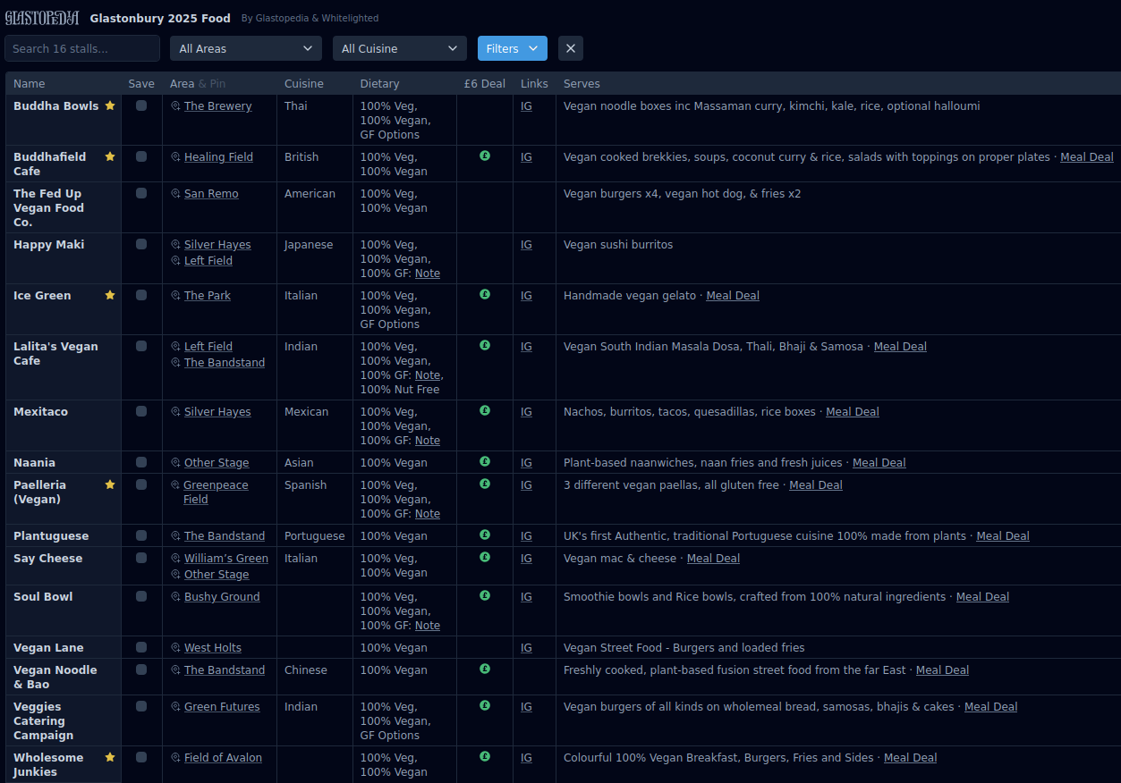1121x783 pixels.
Task: Open the IG link for Happy Maki
Action: coord(526,245)
